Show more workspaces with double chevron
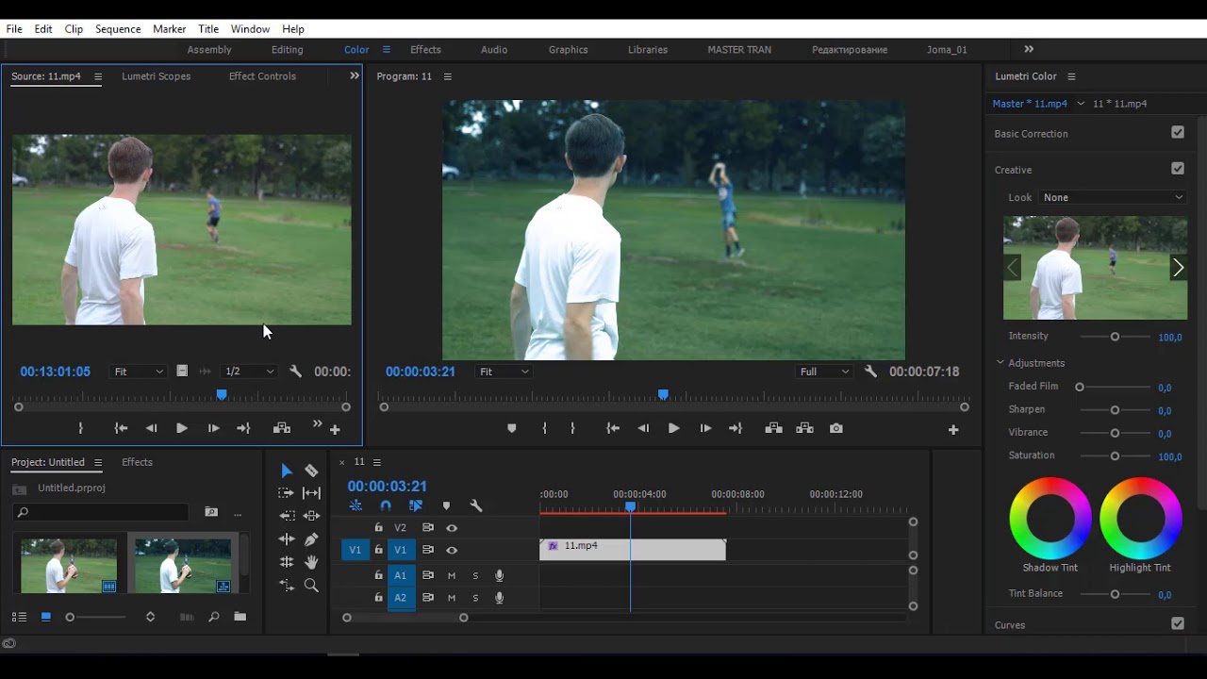1207x679 pixels. 1029,49
